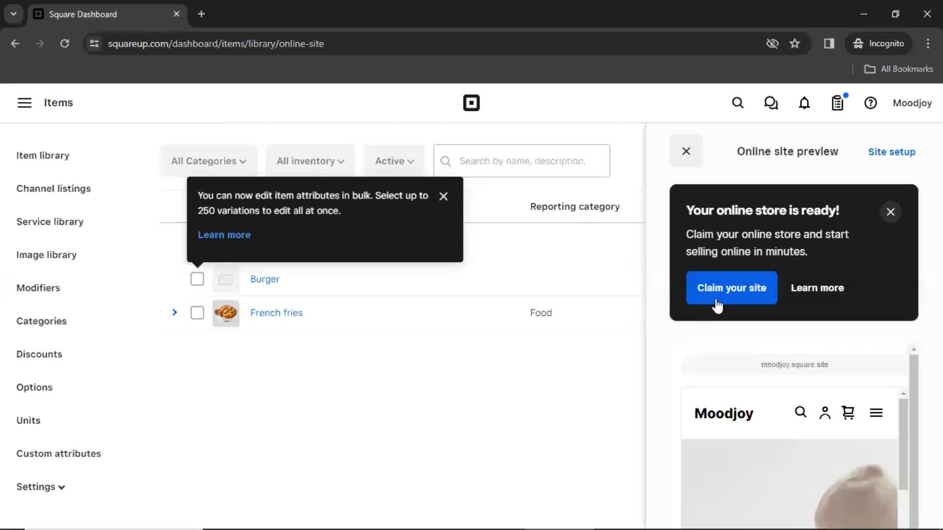Toggle checkbox next to Burger item
Viewport: 943px width, 530px height.
coord(197,279)
